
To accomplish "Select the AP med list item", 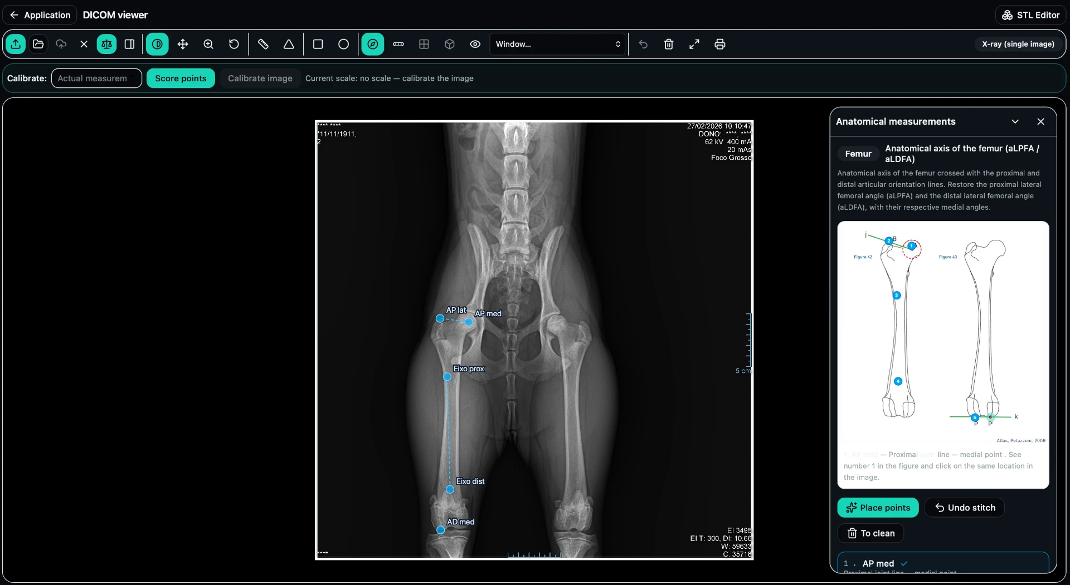I will click(943, 563).
